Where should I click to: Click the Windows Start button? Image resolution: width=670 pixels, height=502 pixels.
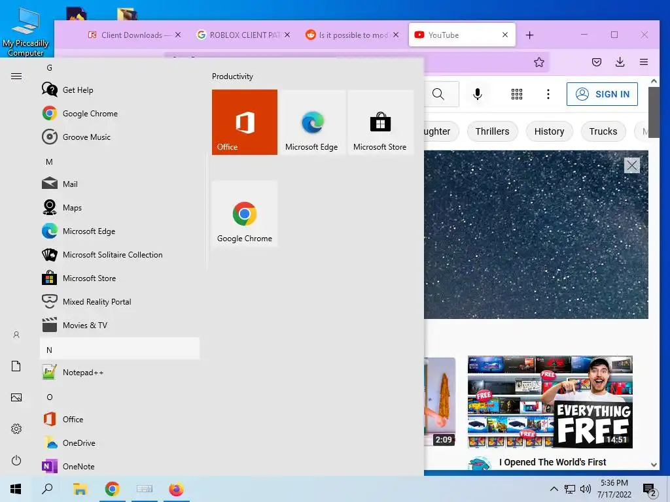tap(16, 489)
